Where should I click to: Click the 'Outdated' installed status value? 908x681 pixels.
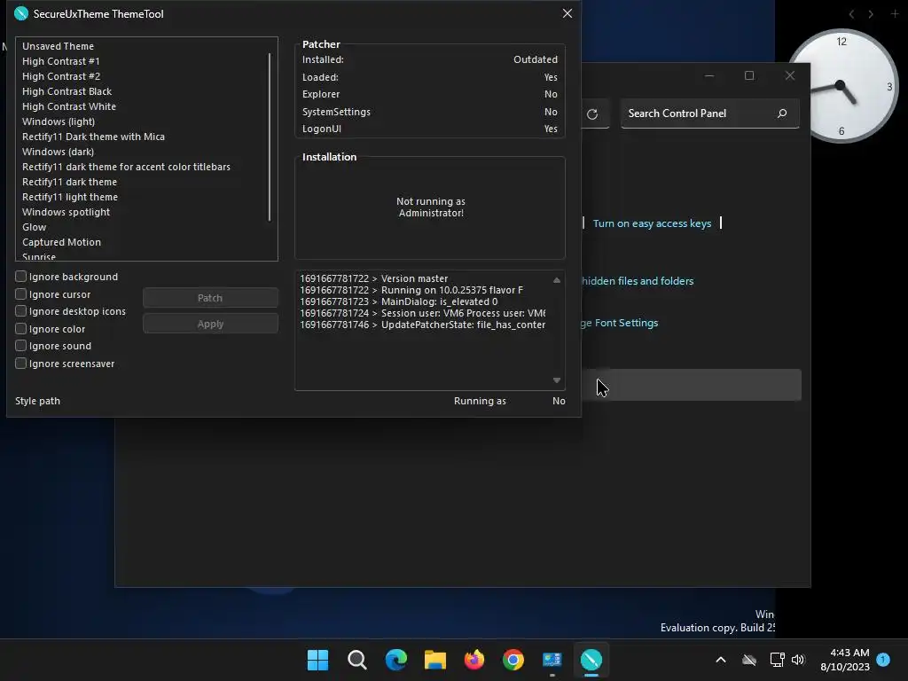535,59
